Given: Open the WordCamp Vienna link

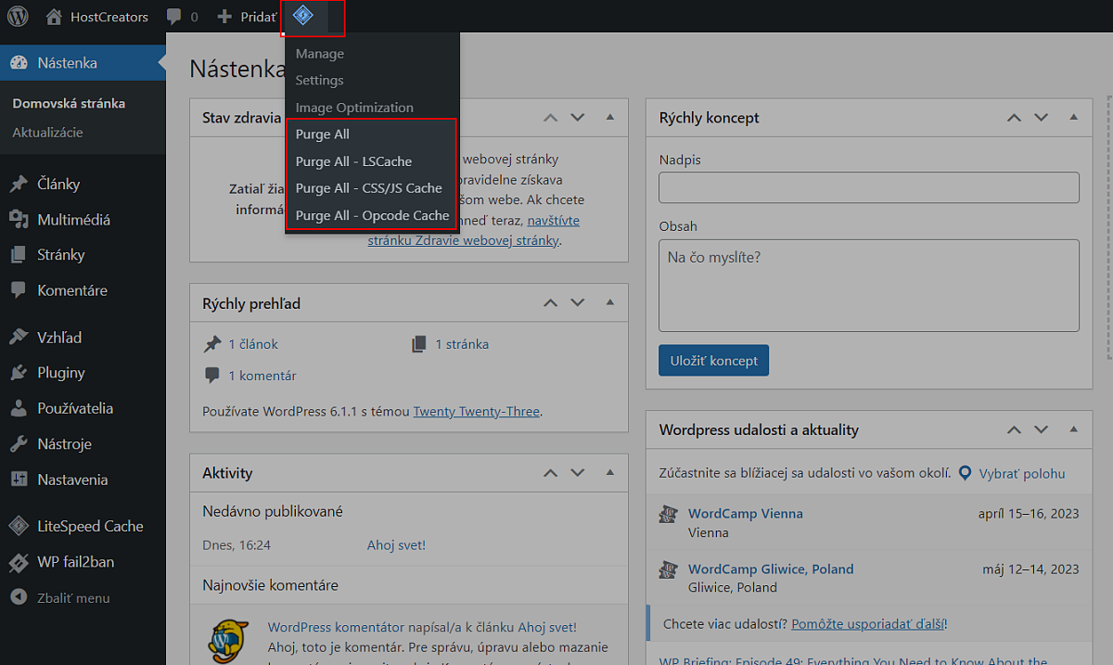Looking at the screenshot, I should point(746,514).
